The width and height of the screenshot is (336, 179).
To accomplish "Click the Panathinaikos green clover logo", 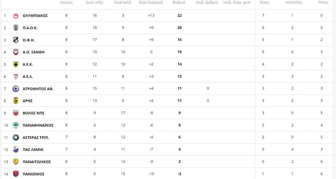I will [16, 125].
